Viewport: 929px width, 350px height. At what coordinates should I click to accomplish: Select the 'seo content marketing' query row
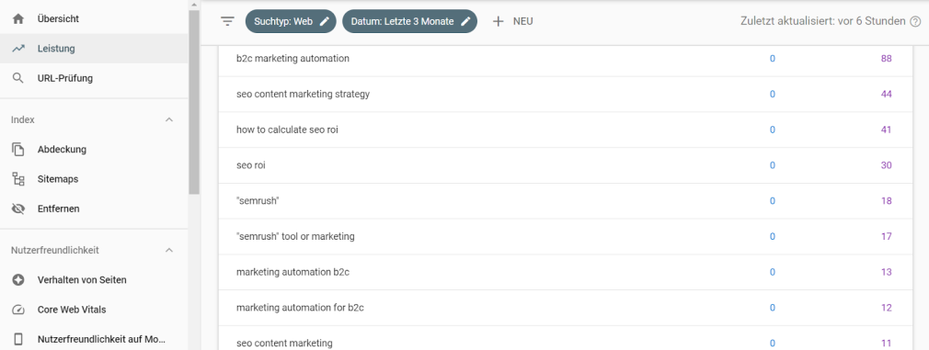point(566,338)
